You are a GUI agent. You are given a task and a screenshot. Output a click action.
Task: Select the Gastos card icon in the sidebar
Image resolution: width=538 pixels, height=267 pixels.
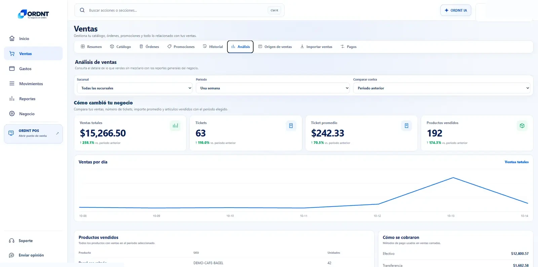click(12, 69)
